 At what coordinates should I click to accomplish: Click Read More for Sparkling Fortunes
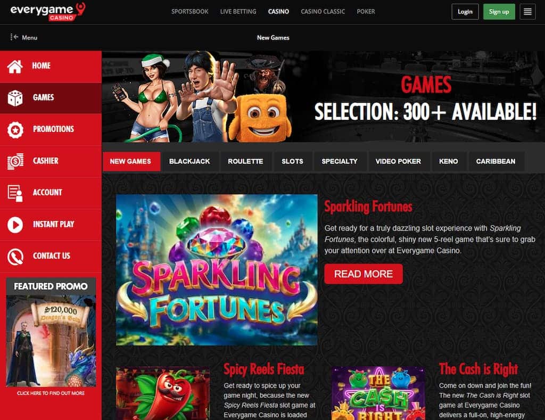(x=363, y=274)
